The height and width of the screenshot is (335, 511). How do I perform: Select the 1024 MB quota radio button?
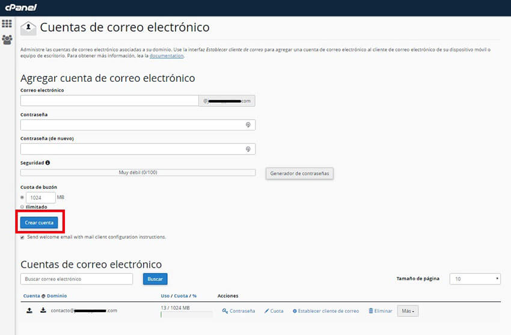point(22,197)
